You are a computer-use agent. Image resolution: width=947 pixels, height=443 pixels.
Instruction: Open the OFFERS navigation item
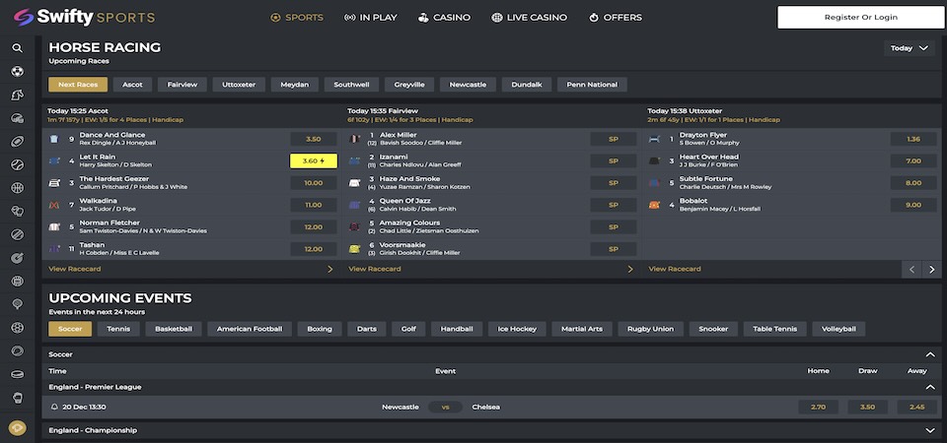pos(616,18)
